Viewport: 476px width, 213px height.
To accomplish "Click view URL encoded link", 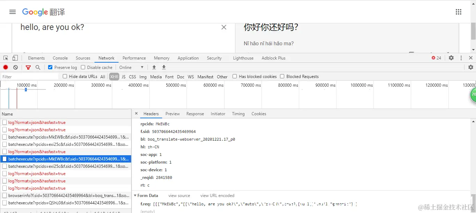I will pos(217,196).
